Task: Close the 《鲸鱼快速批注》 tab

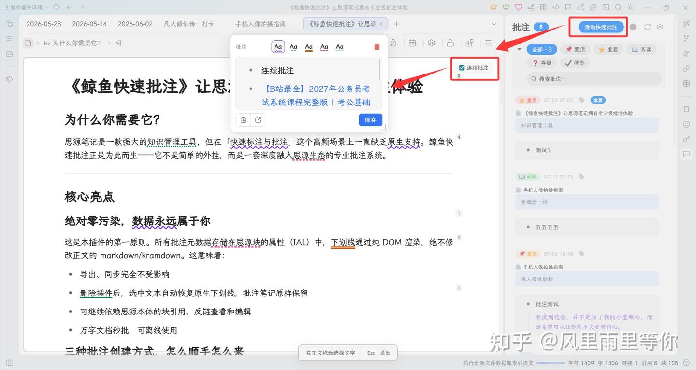Action: [x=381, y=24]
